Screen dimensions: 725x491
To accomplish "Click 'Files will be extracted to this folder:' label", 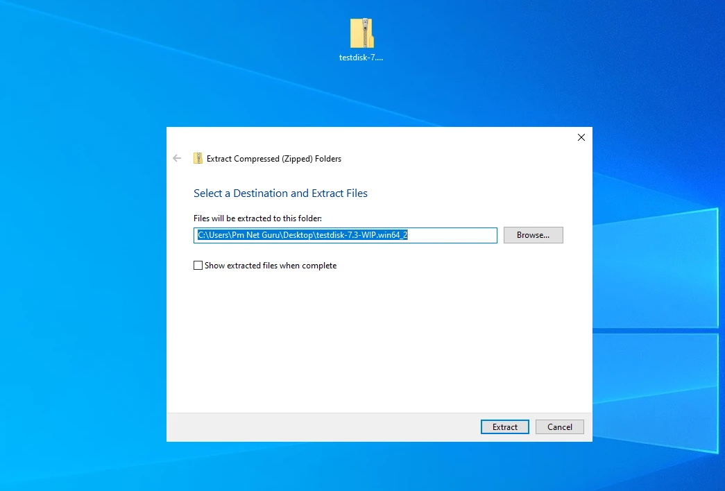I will pyautogui.click(x=257, y=218).
